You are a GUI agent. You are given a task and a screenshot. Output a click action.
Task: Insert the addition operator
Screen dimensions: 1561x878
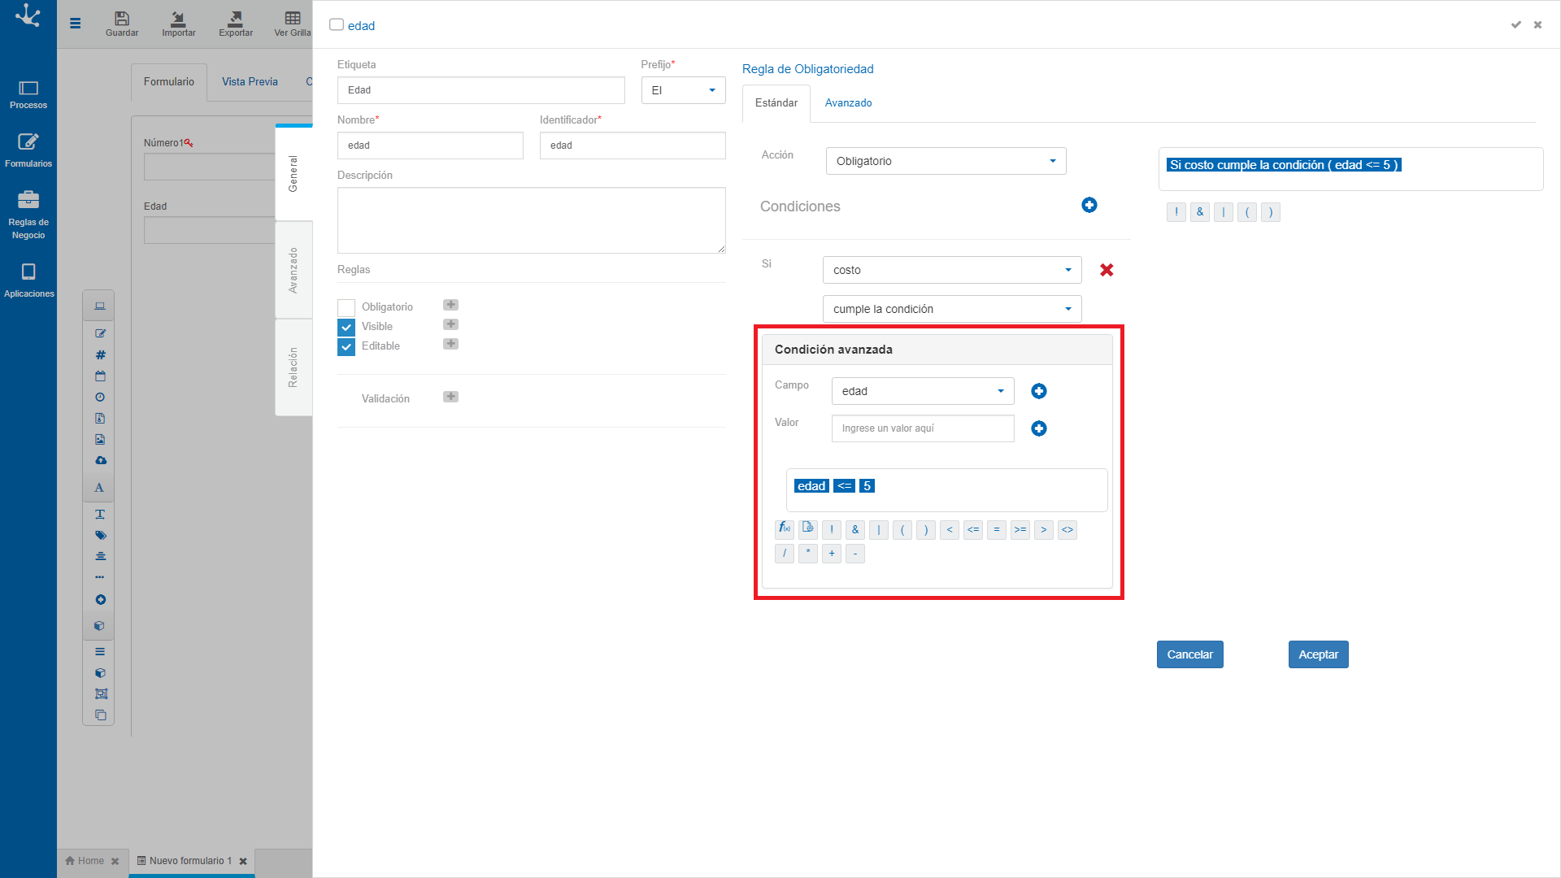pyautogui.click(x=832, y=554)
